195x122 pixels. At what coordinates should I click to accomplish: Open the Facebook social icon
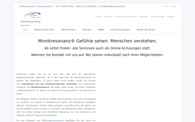(x=164, y=7)
